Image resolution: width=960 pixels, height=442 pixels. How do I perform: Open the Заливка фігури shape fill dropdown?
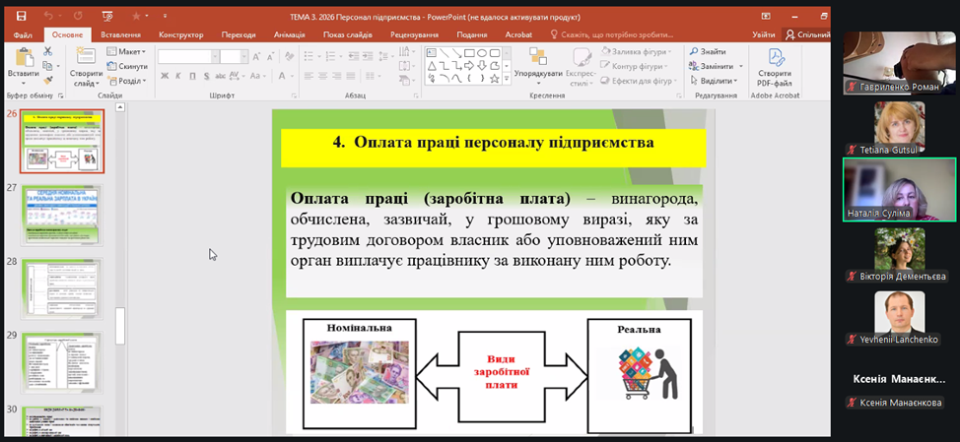637,52
